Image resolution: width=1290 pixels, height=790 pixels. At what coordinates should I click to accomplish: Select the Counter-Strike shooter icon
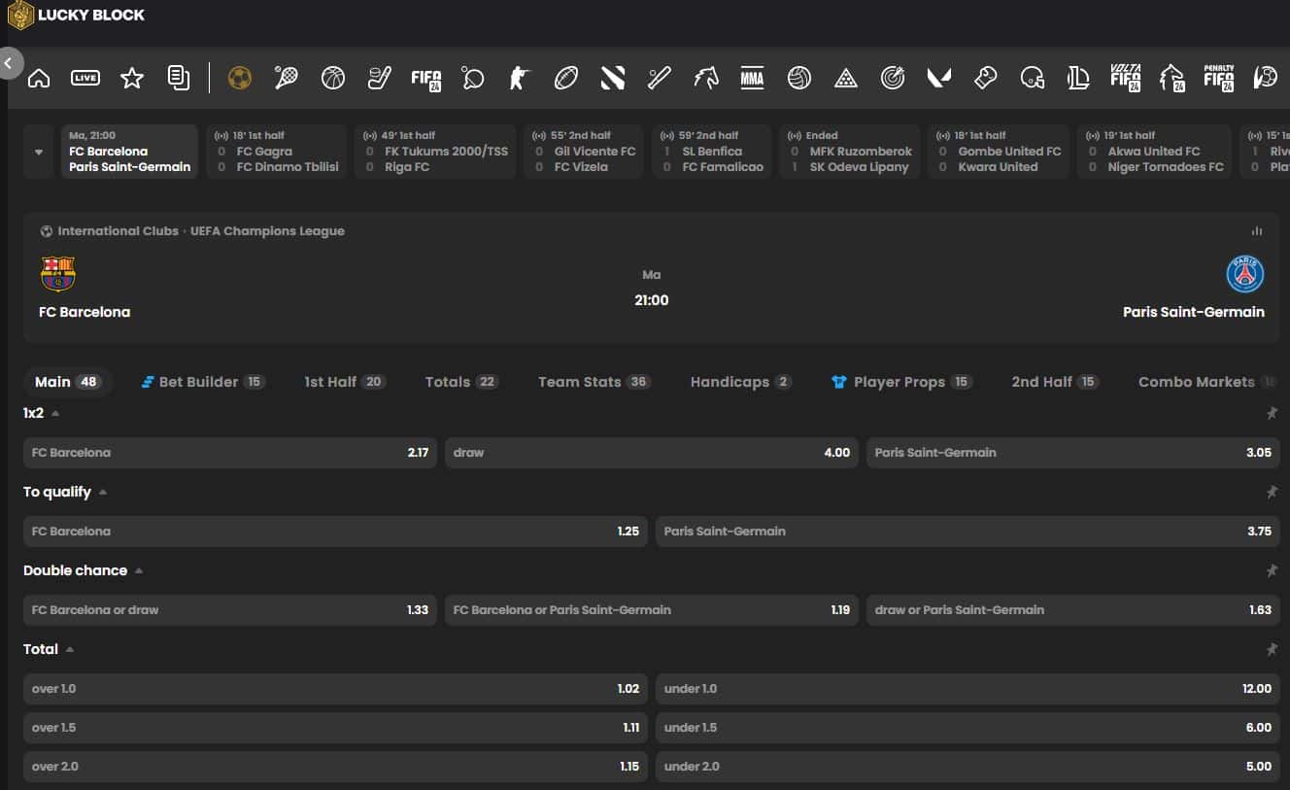(520, 78)
